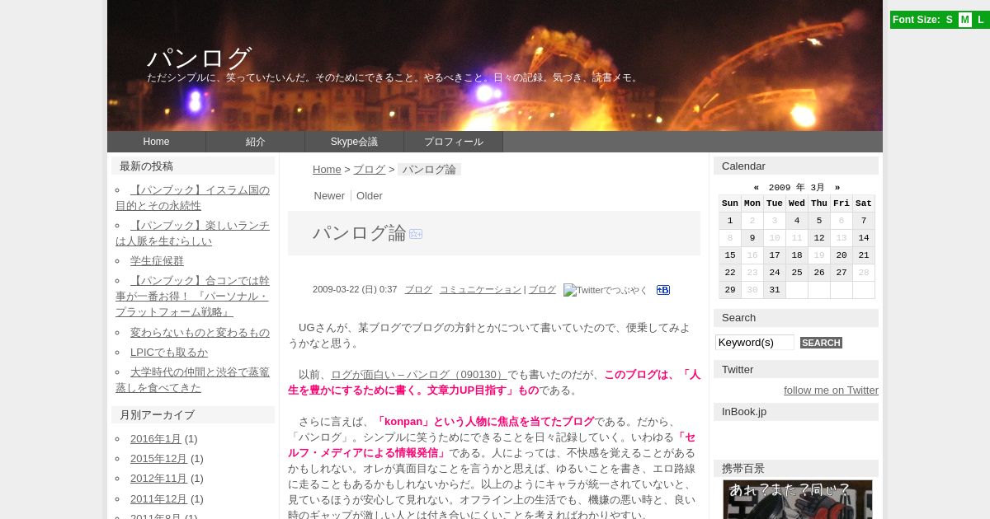Open the 携帯百景 thumbnail image
This screenshot has width=990, height=519.
798,500
